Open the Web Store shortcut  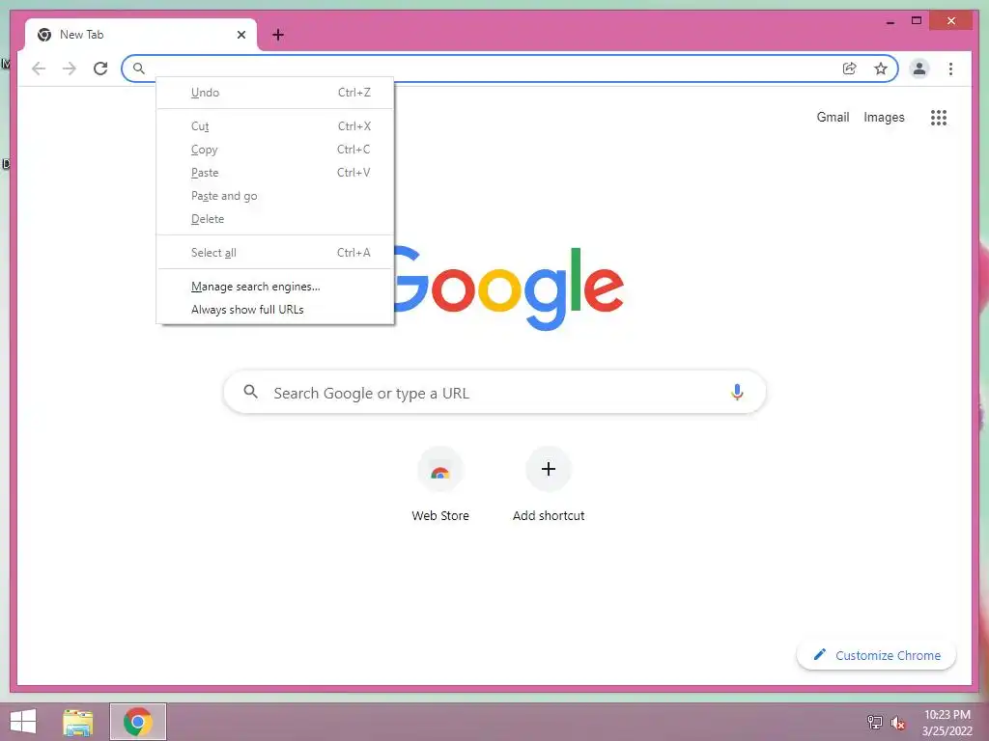coord(440,470)
